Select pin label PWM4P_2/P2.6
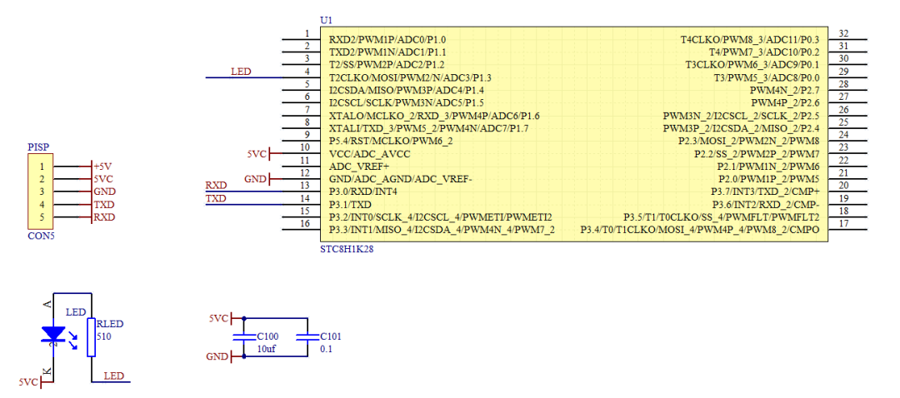Viewport: 900px width, 398px height. tap(786, 102)
